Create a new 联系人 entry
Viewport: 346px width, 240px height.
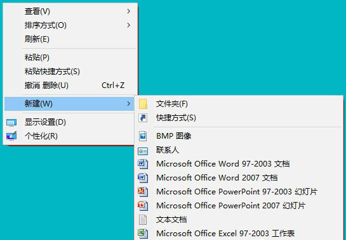pyautogui.click(x=239, y=150)
